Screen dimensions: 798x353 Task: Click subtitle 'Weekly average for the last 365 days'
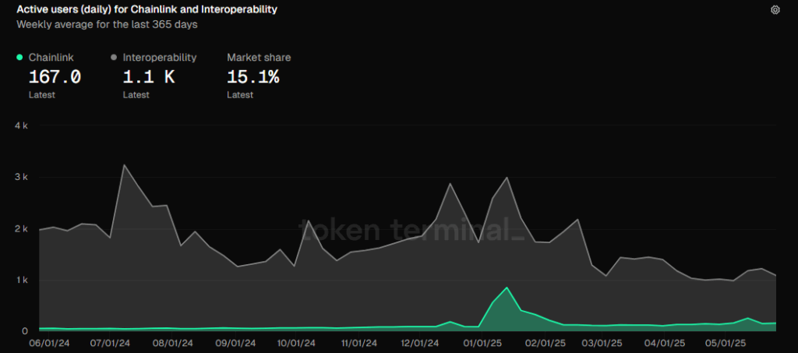(x=107, y=24)
